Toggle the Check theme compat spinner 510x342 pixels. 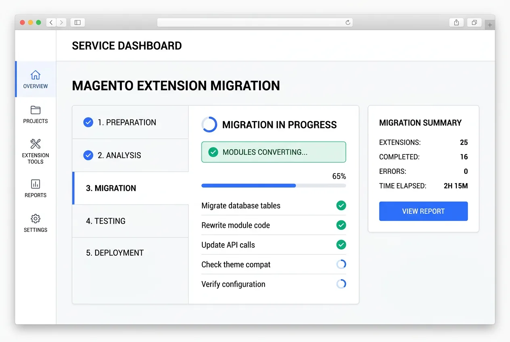[x=341, y=264]
